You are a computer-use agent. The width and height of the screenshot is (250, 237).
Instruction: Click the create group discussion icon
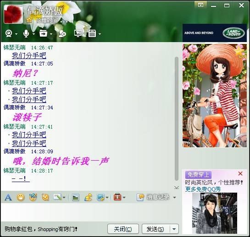[62, 33]
